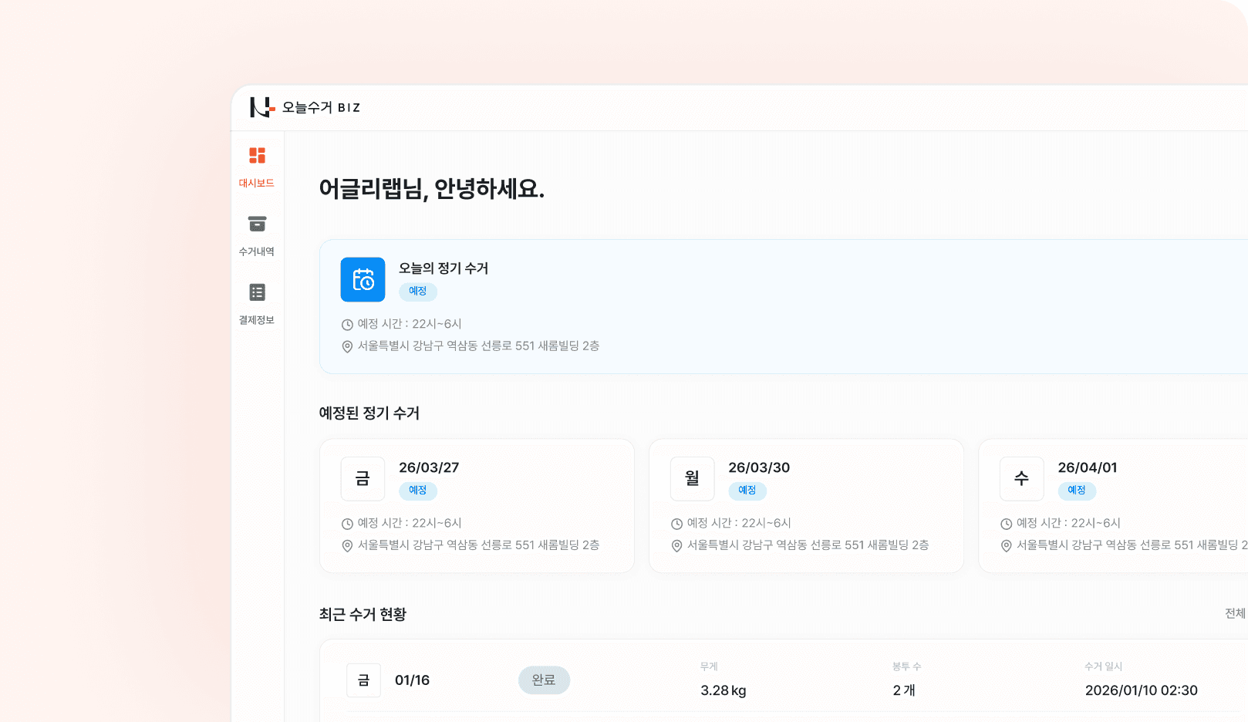Image resolution: width=1248 pixels, height=722 pixels.
Task: Click location pin in 26/03/30 card
Action: tap(676, 545)
